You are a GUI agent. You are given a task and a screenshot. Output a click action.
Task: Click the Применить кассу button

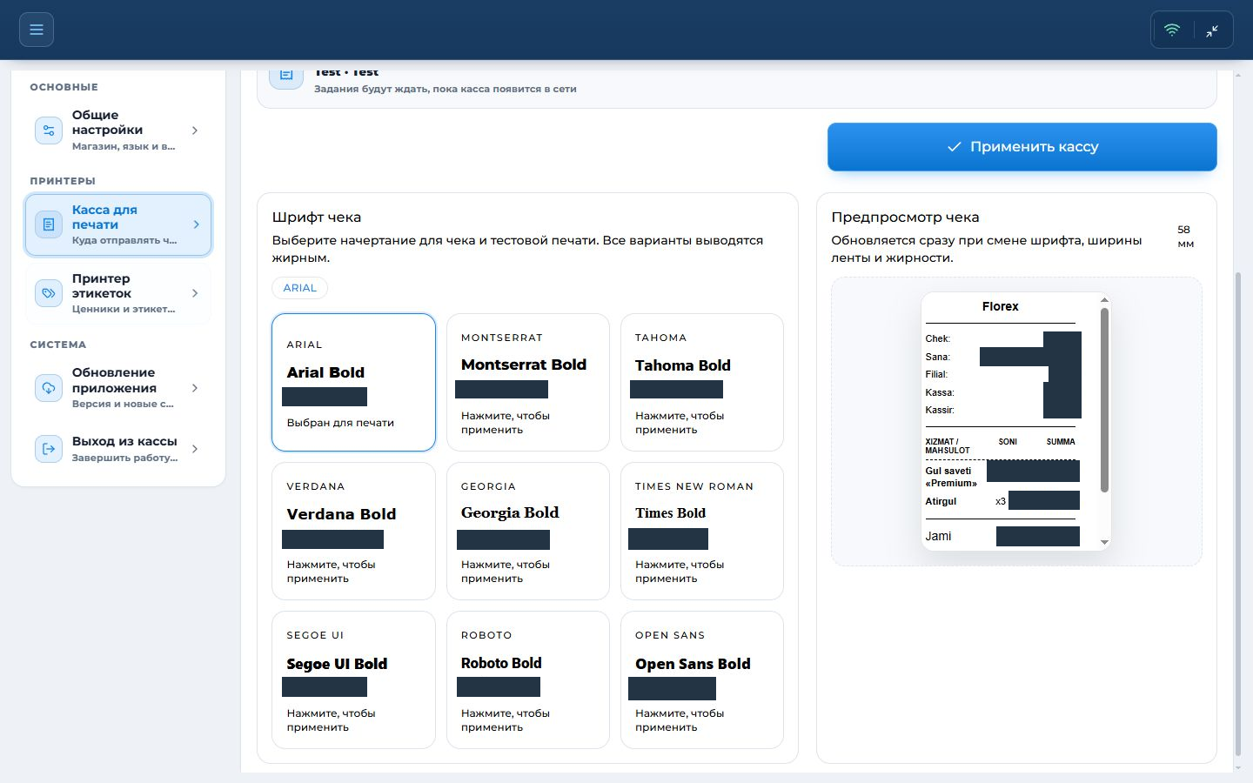tap(1022, 147)
